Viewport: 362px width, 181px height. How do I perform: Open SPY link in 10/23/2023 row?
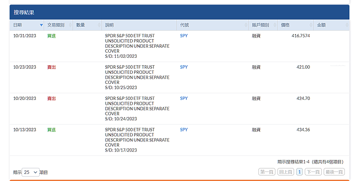(184, 67)
